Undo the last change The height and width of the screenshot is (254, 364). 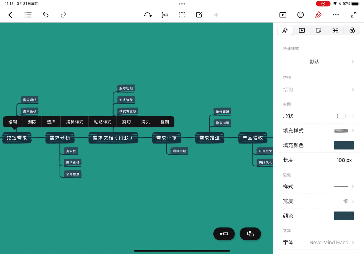click(46, 15)
